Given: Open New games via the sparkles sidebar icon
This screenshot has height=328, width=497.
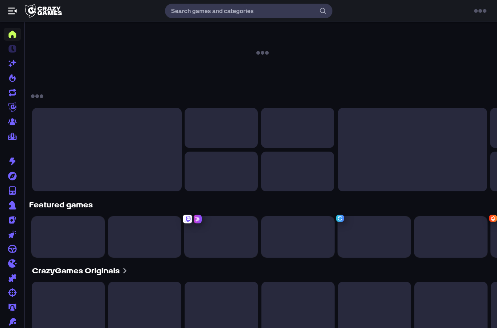Looking at the screenshot, I should click(12, 63).
